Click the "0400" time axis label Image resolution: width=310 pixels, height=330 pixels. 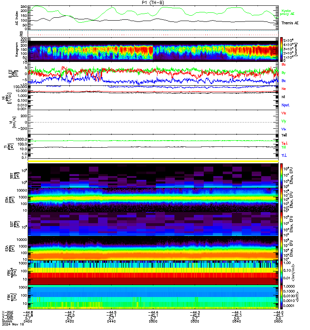(28, 321)
